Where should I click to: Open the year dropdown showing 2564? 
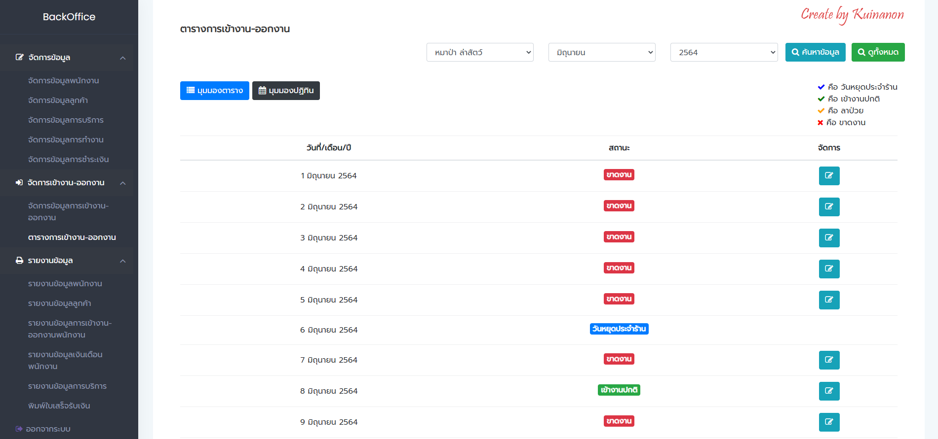[x=723, y=52]
